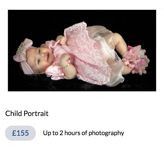The width and height of the screenshot is (164, 151).
Task: Click the pink pom-pom booties
Action: pyautogui.click(x=136, y=60)
